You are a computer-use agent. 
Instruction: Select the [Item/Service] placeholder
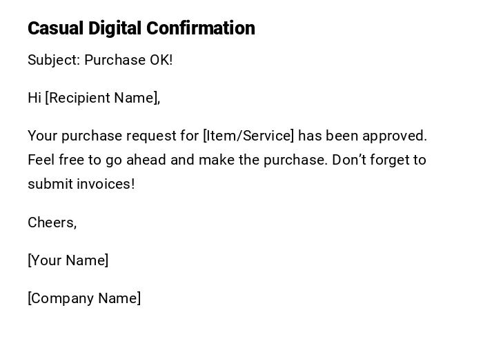248,136
